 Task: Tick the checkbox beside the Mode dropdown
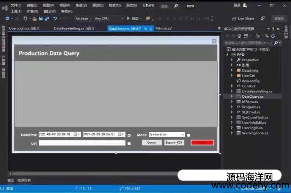189,135
